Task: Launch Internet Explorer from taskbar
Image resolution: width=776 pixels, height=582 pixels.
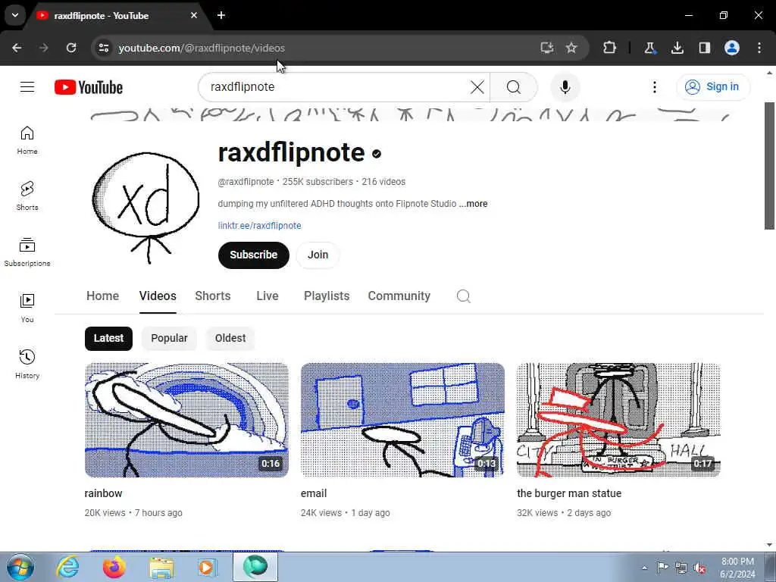Action: (x=67, y=567)
